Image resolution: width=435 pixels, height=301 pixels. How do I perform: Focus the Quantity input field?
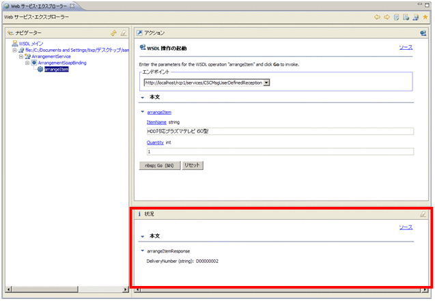[x=280, y=152]
